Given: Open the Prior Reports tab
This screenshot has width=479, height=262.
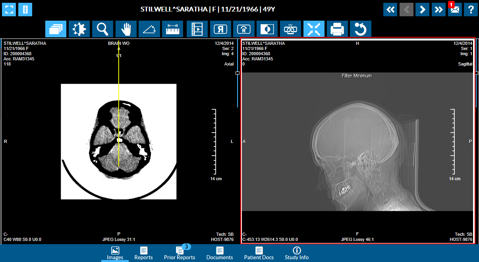Looking at the screenshot, I should [180, 253].
